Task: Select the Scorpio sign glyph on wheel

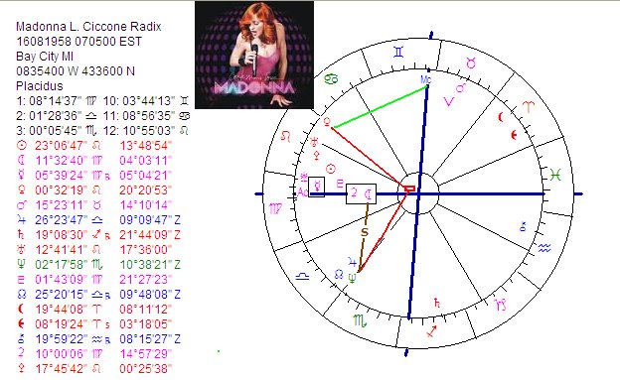Action: (360, 320)
